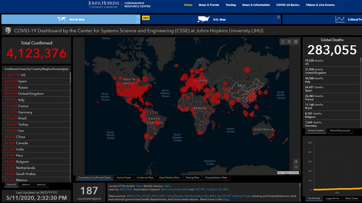Screen dimensions: 362x203
Task: Open the Contact US link
Action: tap(214, 190)
